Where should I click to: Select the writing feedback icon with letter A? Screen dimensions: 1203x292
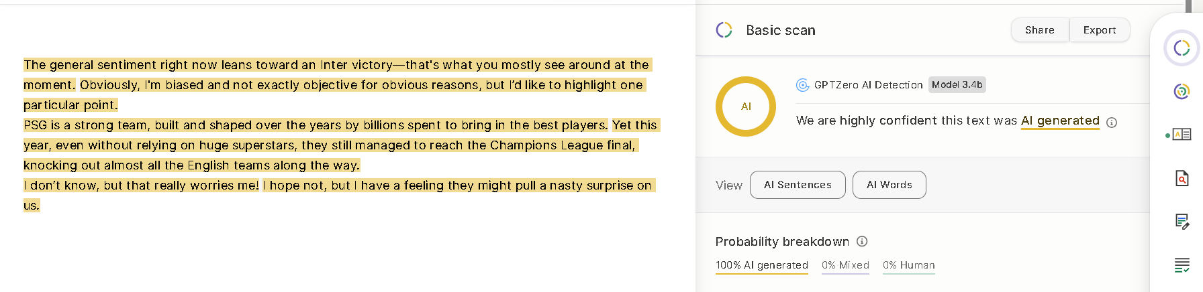1182,135
